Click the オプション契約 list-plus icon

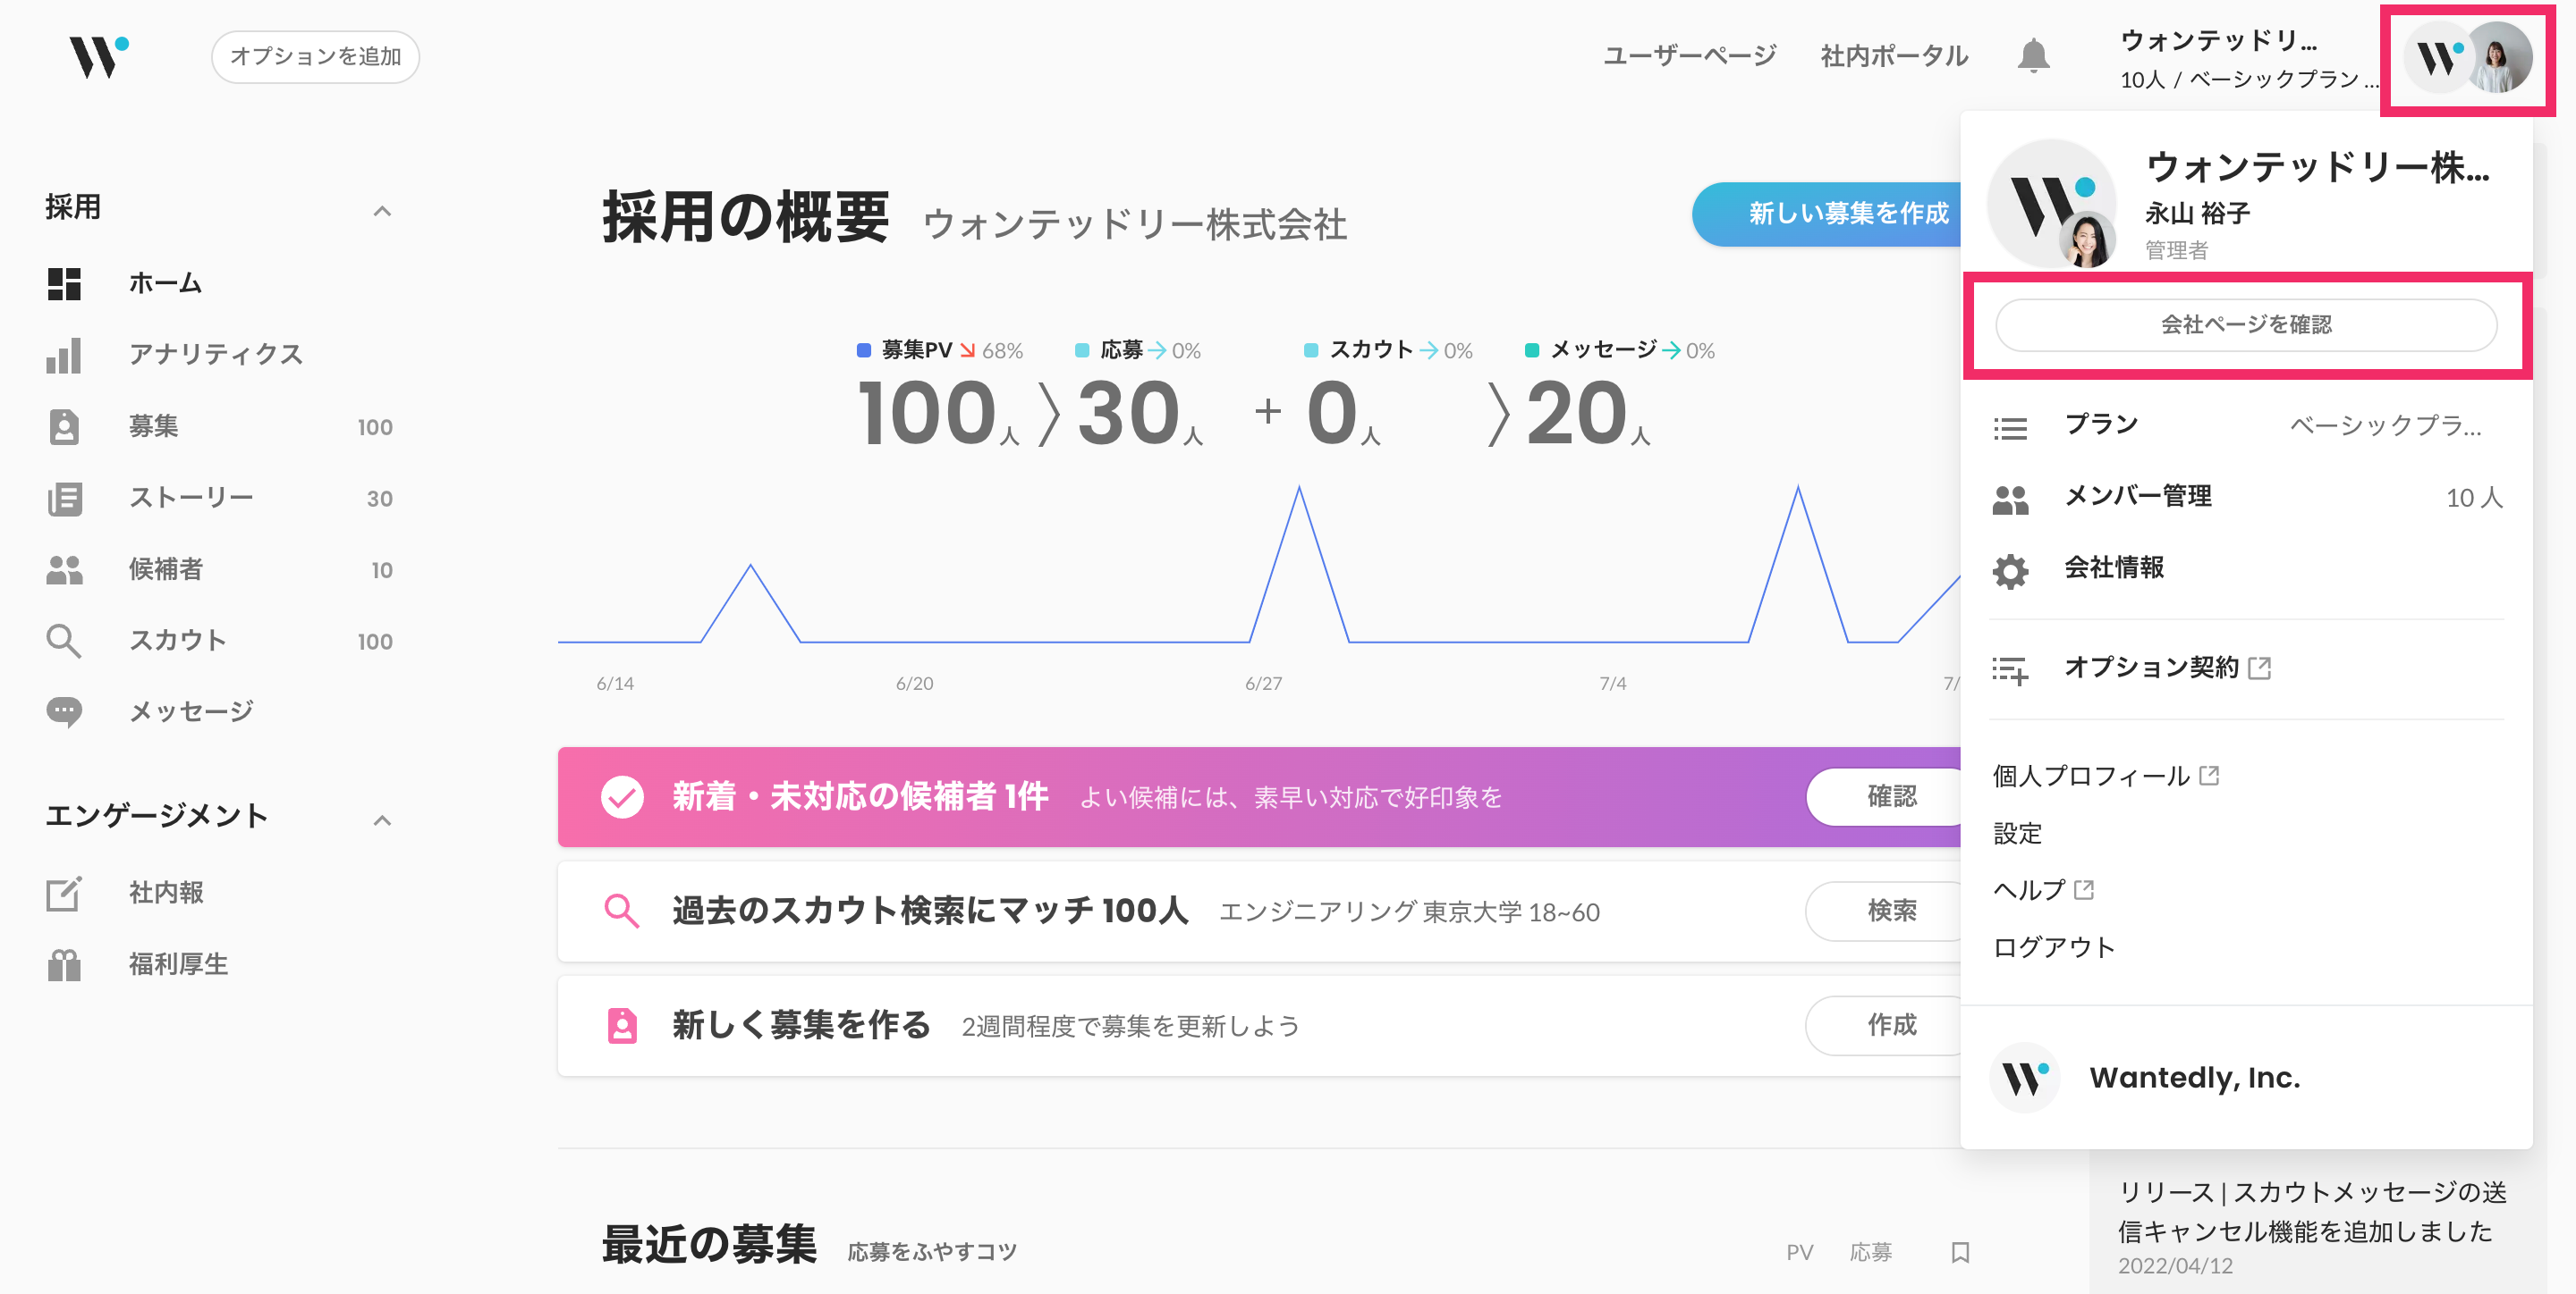2010,670
